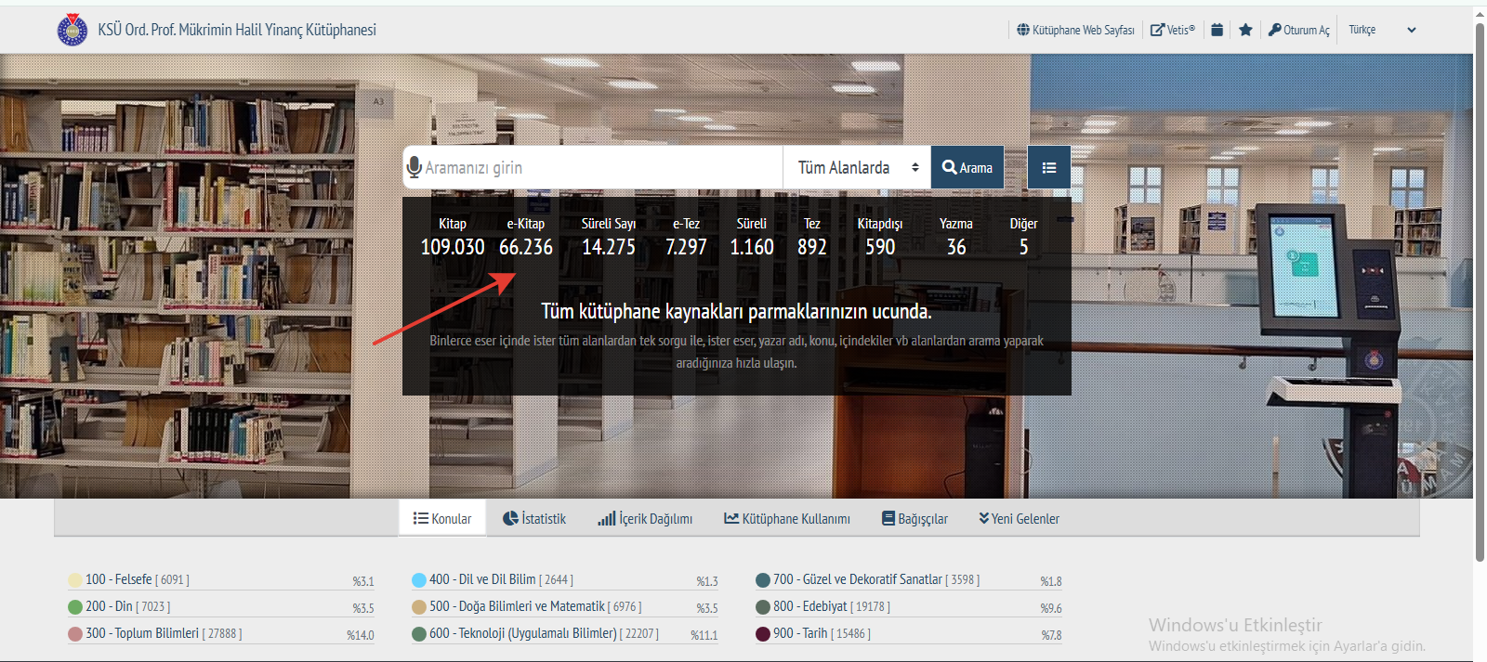Open the Vetis external link
Viewport: 1487px width, 662px height.
[x=1173, y=30]
